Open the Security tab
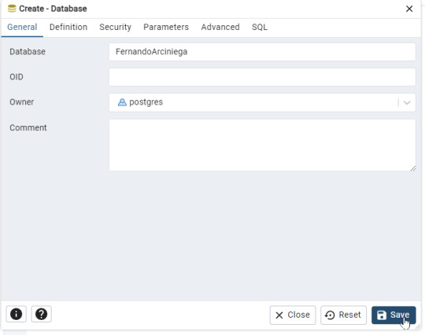The image size is (425, 335). [115, 27]
